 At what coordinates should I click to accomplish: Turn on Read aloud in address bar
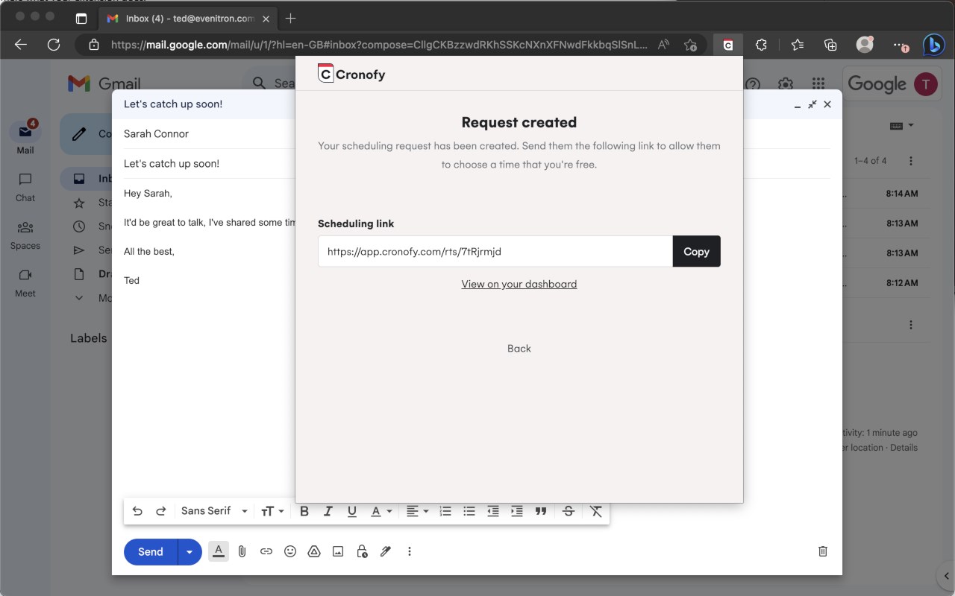tap(663, 45)
